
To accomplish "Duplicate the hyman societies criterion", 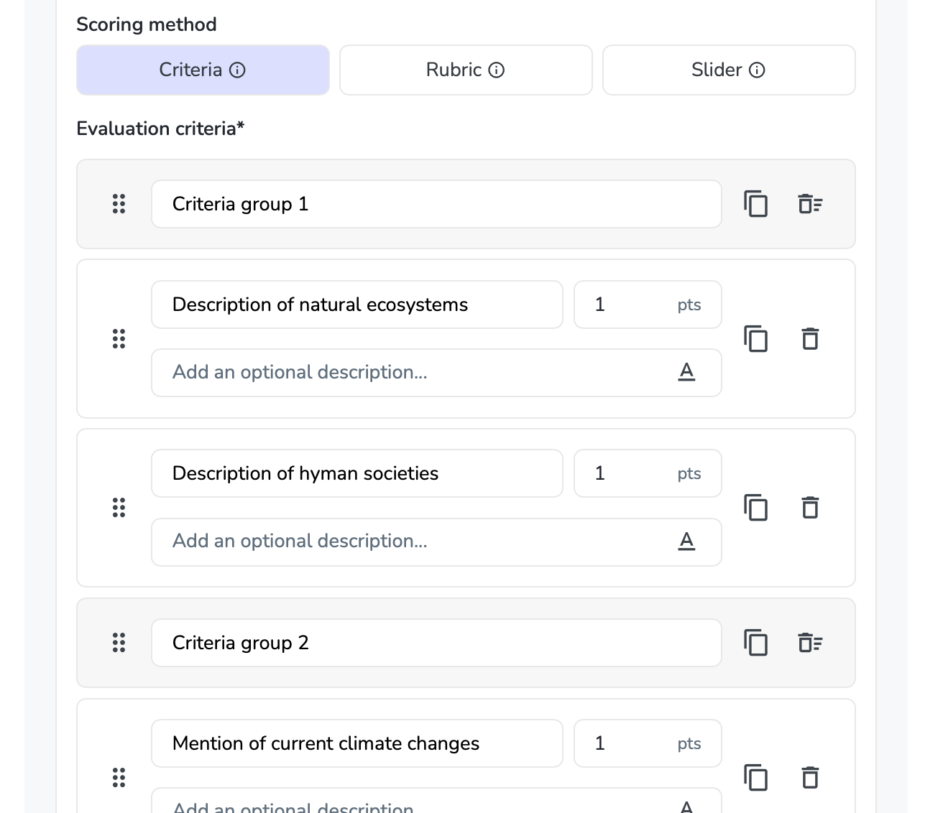I will pyautogui.click(x=755, y=508).
